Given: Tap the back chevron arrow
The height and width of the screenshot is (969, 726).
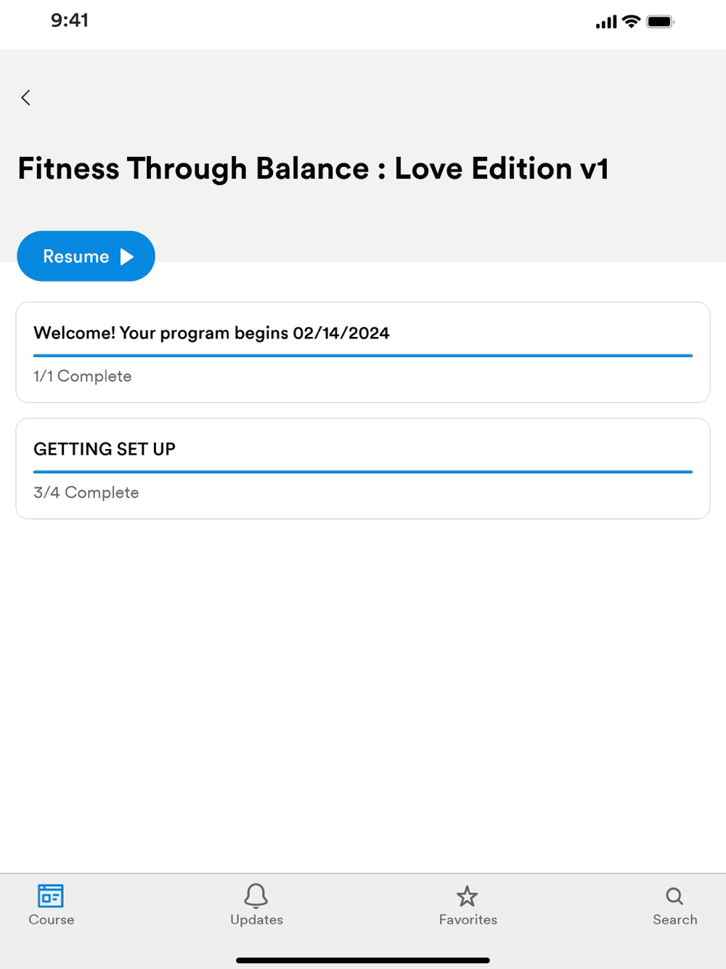Looking at the screenshot, I should point(26,97).
